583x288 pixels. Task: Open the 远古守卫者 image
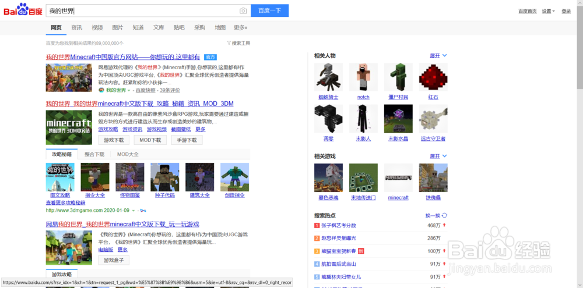[x=433, y=119]
